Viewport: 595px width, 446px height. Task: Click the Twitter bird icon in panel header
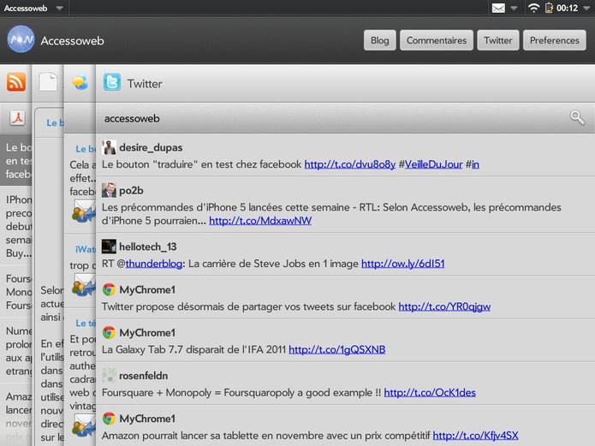[112, 82]
